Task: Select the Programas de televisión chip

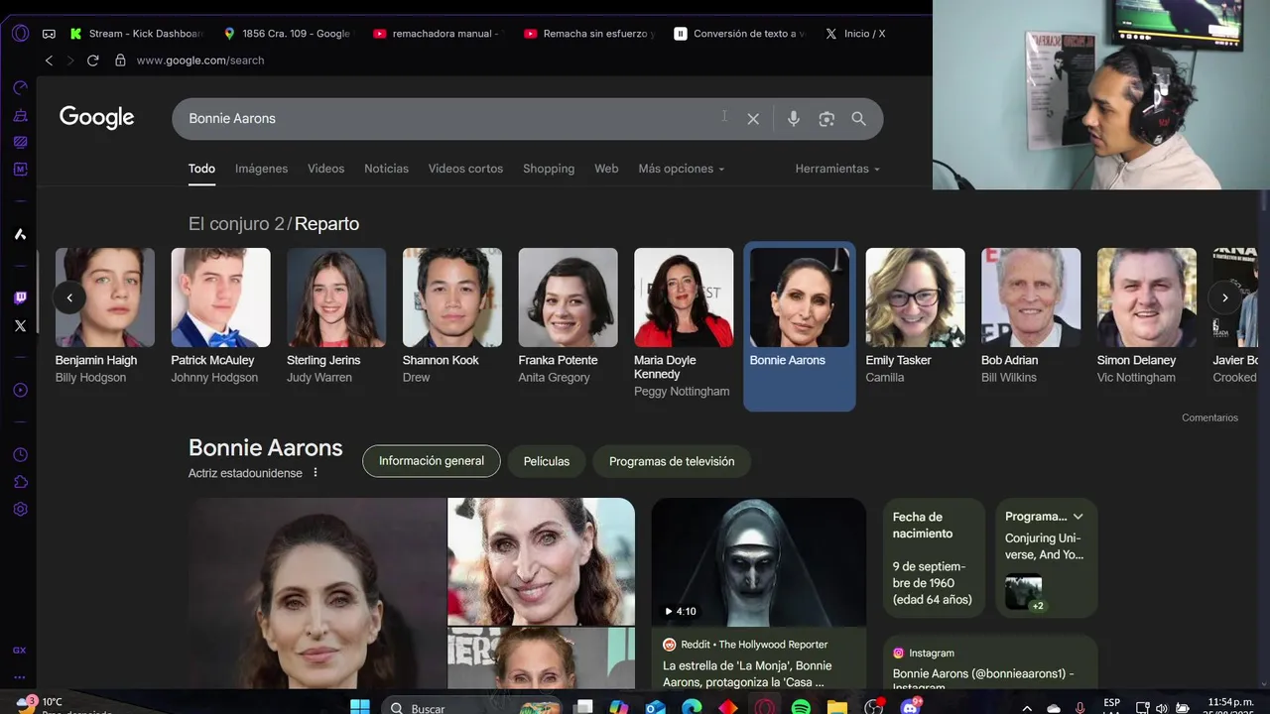Action: pyautogui.click(x=672, y=461)
